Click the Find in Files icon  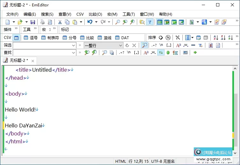(x=142, y=22)
